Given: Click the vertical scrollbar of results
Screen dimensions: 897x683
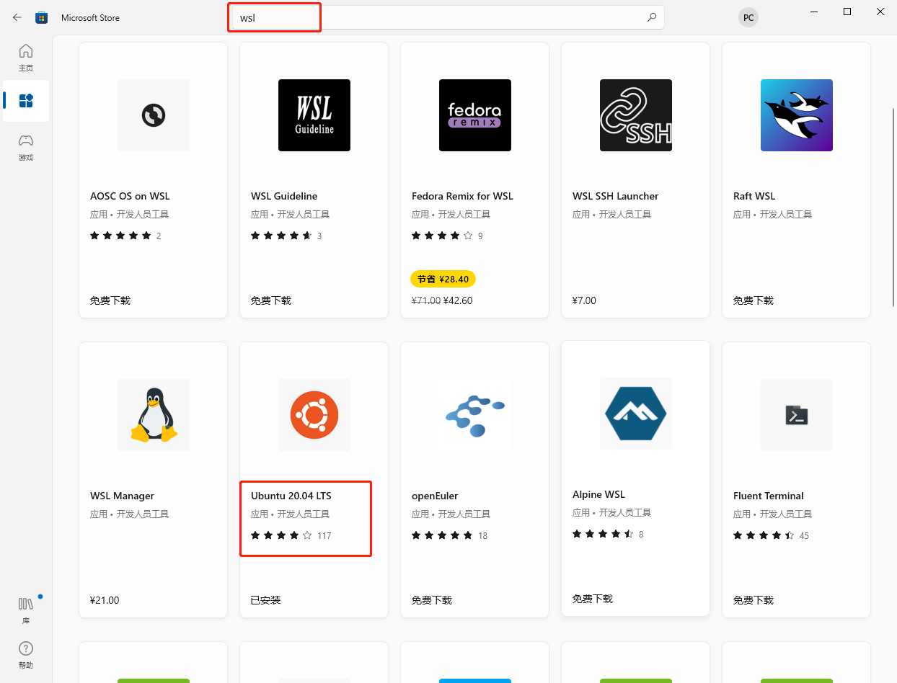Looking at the screenshot, I should tap(893, 207).
